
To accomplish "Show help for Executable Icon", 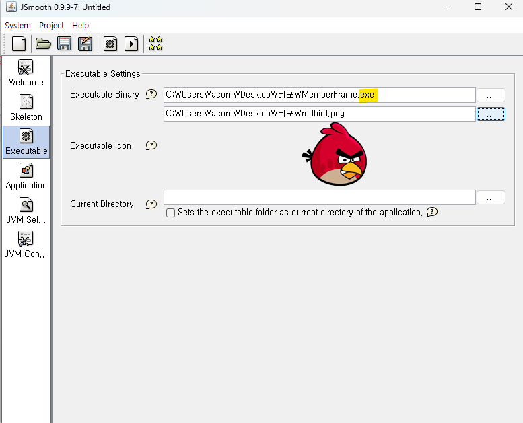I will [151, 145].
